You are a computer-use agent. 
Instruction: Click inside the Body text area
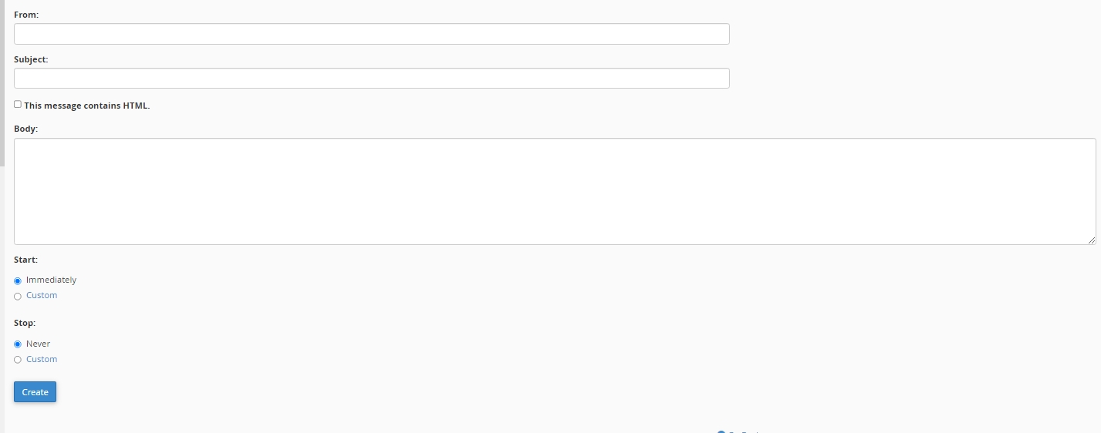pyautogui.click(x=555, y=192)
